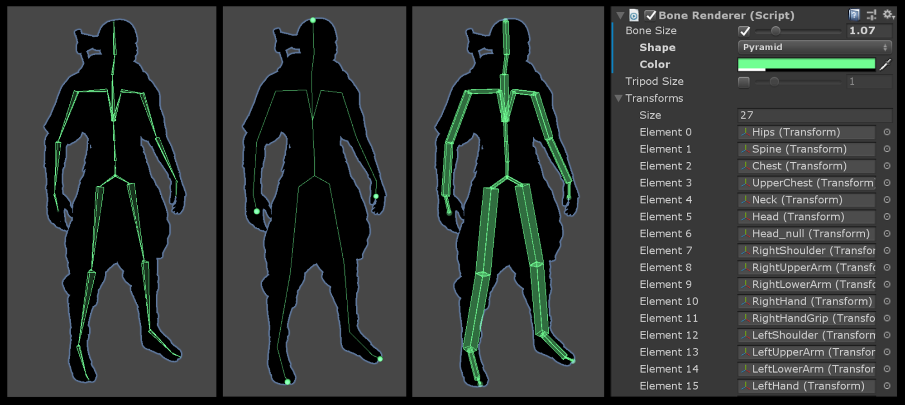
Task: Click object picker for Hips transform
Action: tap(887, 132)
